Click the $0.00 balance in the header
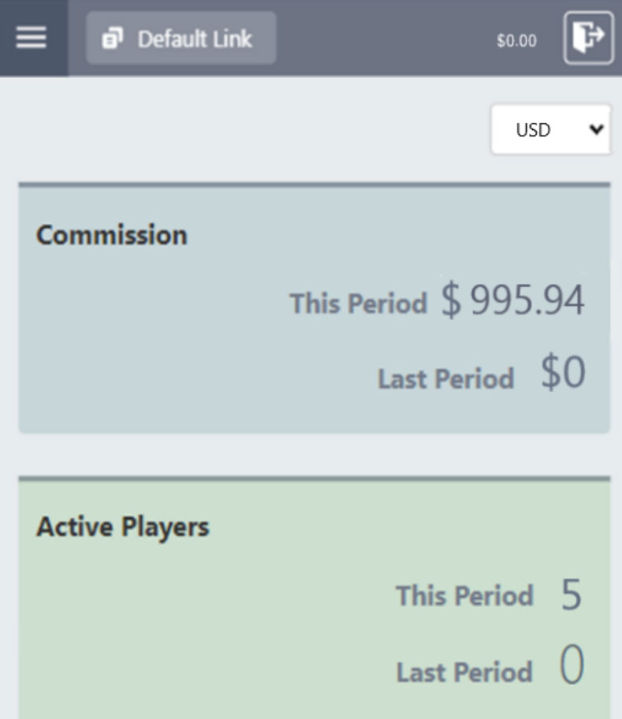 [516, 41]
